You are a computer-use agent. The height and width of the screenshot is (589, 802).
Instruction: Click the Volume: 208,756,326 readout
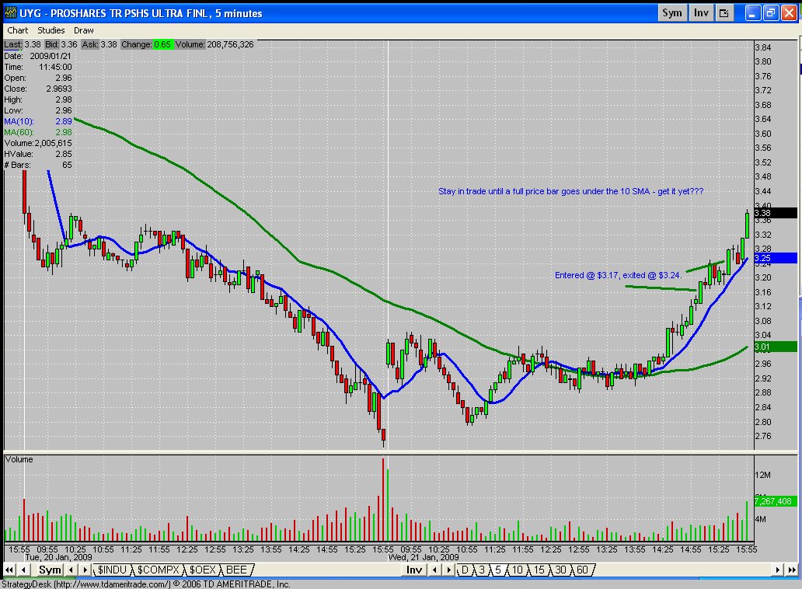[x=214, y=44]
